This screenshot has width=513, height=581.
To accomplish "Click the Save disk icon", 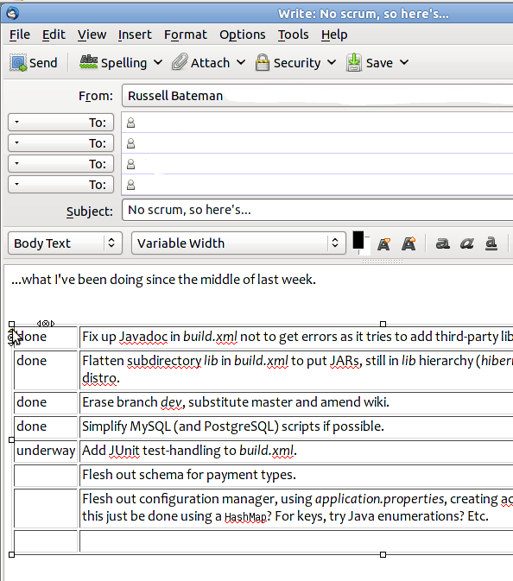I will click(353, 62).
